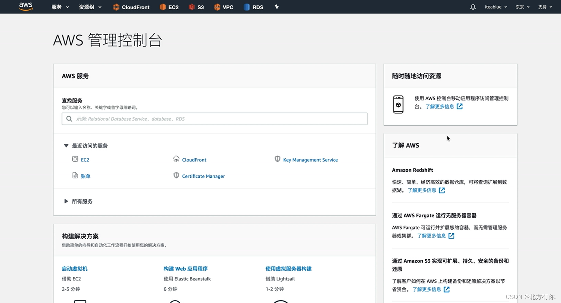Click the mobile phone app icon
This screenshot has width=561, height=303.
click(x=398, y=104)
